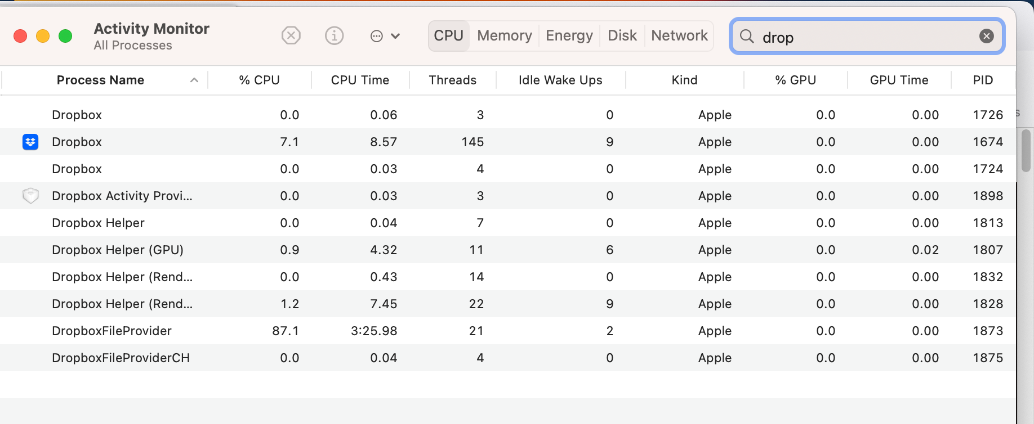The width and height of the screenshot is (1034, 424).
Task: Click the magnifying glass search icon
Action: (x=747, y=37)
